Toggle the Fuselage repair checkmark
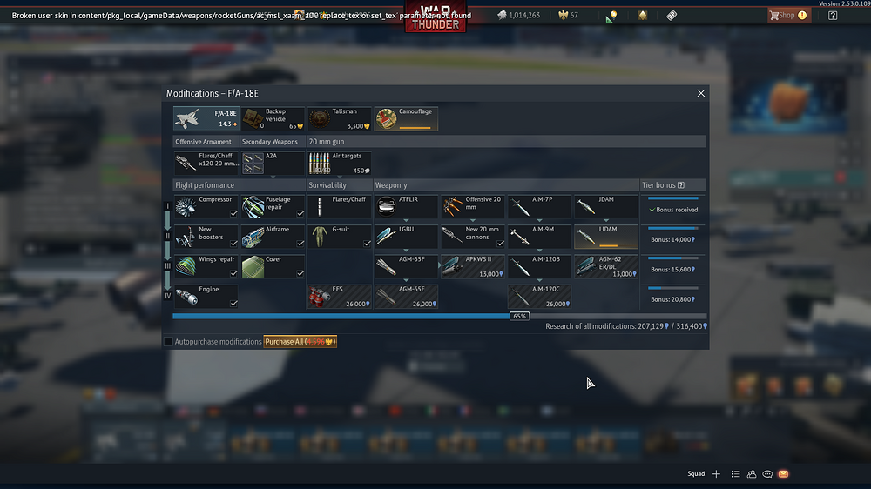 pyautogui.click(x=300, y=214)
